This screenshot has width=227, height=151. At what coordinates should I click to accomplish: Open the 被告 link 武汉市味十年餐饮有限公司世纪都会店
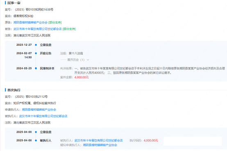tap(38, 29)
